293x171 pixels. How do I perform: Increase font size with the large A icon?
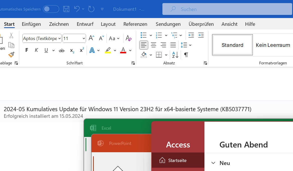pos(91,38)
